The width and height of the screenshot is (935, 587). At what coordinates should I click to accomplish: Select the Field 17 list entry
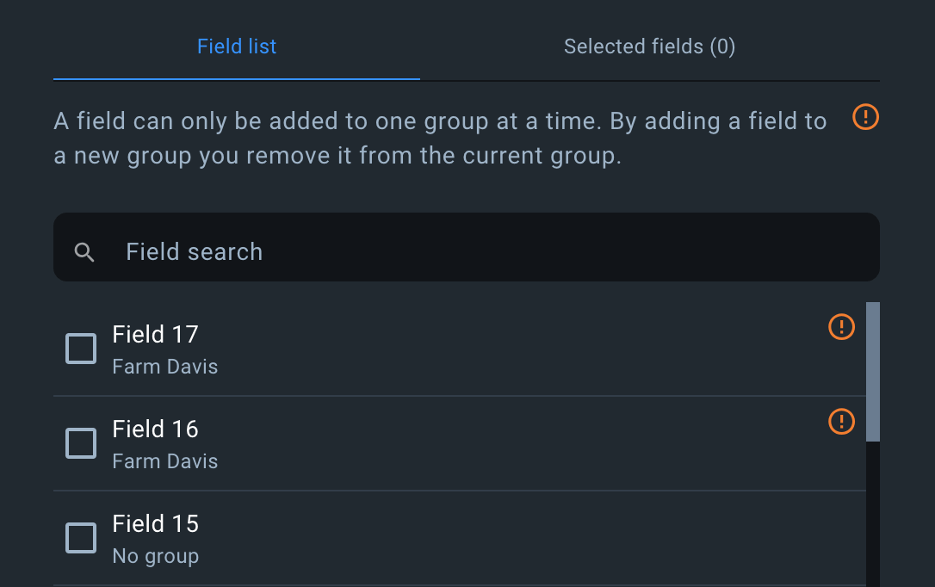coord(430,348)
